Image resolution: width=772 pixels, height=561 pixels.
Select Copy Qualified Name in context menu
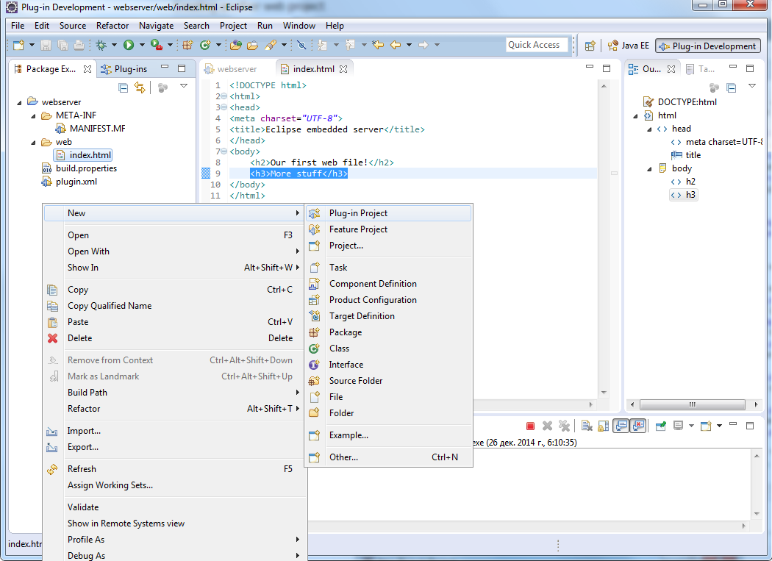[175, 306]
